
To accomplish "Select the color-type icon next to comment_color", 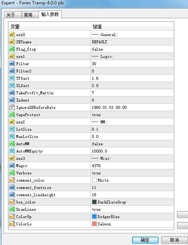I will [x=12, y=180].
